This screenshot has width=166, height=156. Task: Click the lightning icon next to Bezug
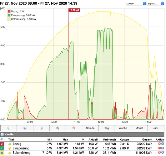[x=10, y=144]
